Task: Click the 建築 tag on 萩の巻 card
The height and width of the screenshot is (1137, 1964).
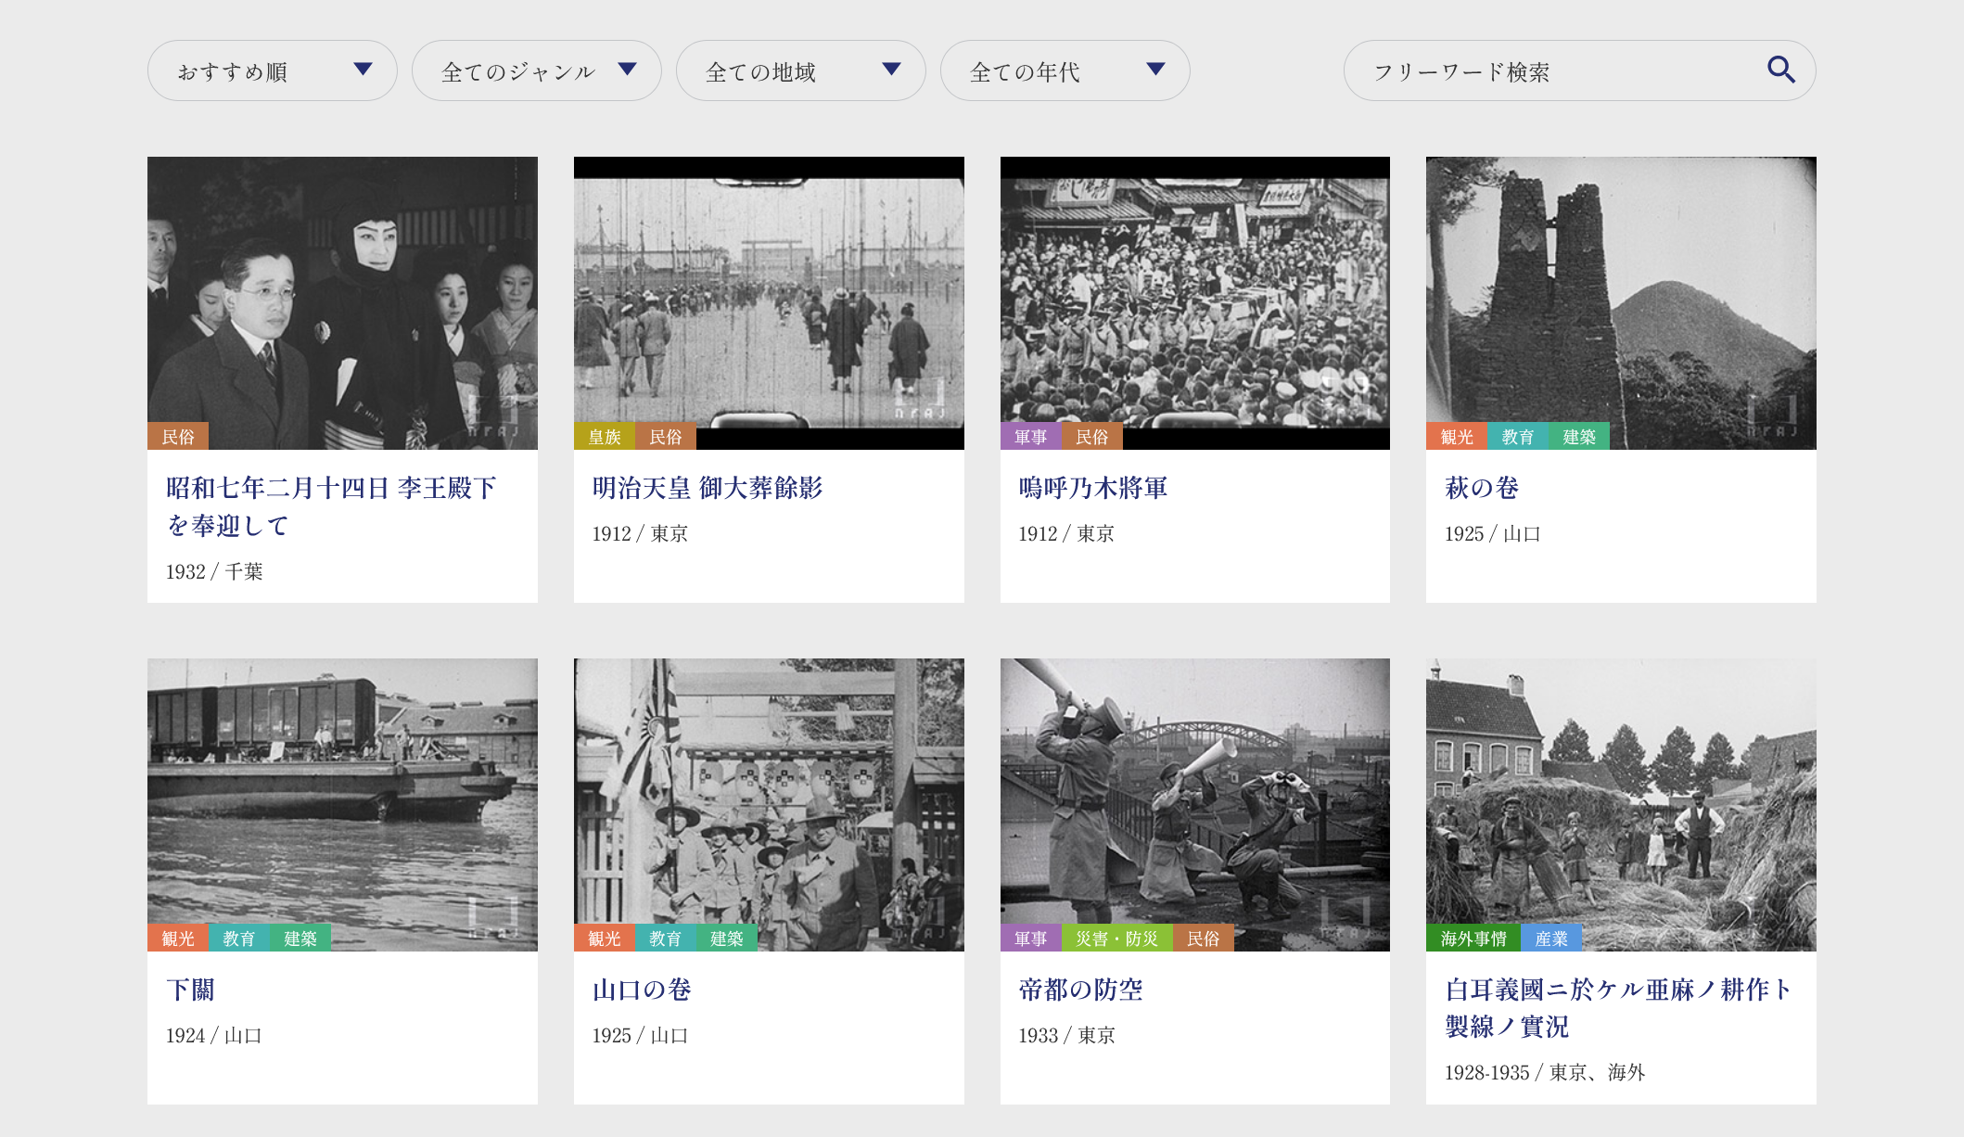Action: tap(1578, 437)
